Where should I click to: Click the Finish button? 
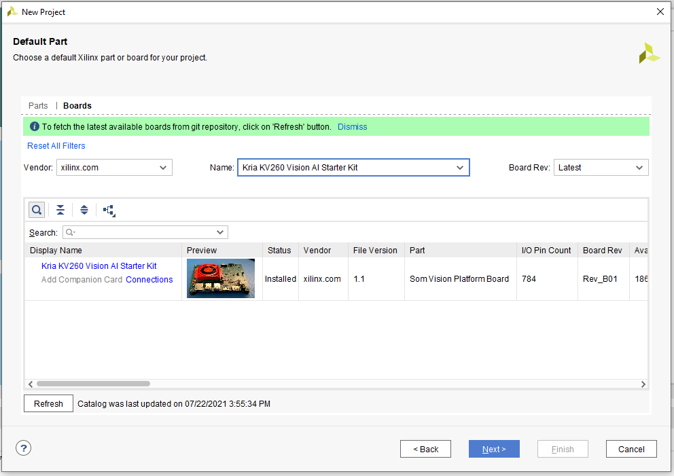pyautogui.click(x=563, y=449)
